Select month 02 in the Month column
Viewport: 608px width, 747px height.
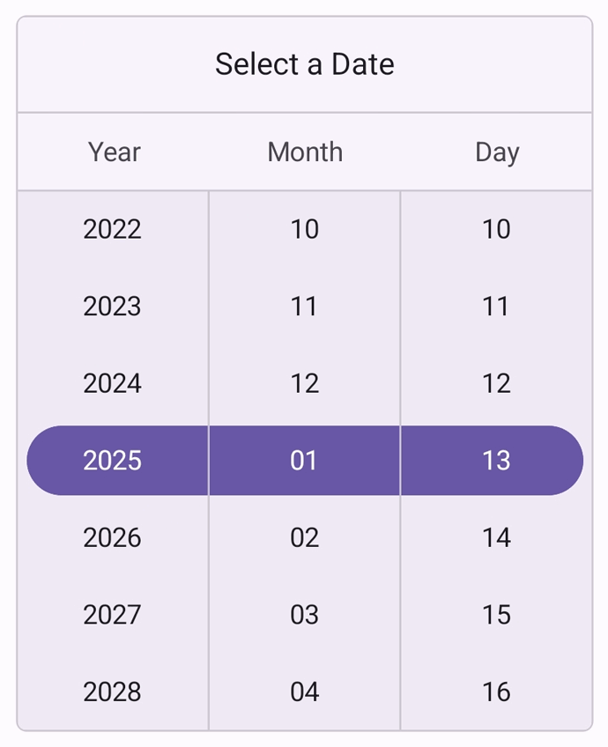point(304,537)
